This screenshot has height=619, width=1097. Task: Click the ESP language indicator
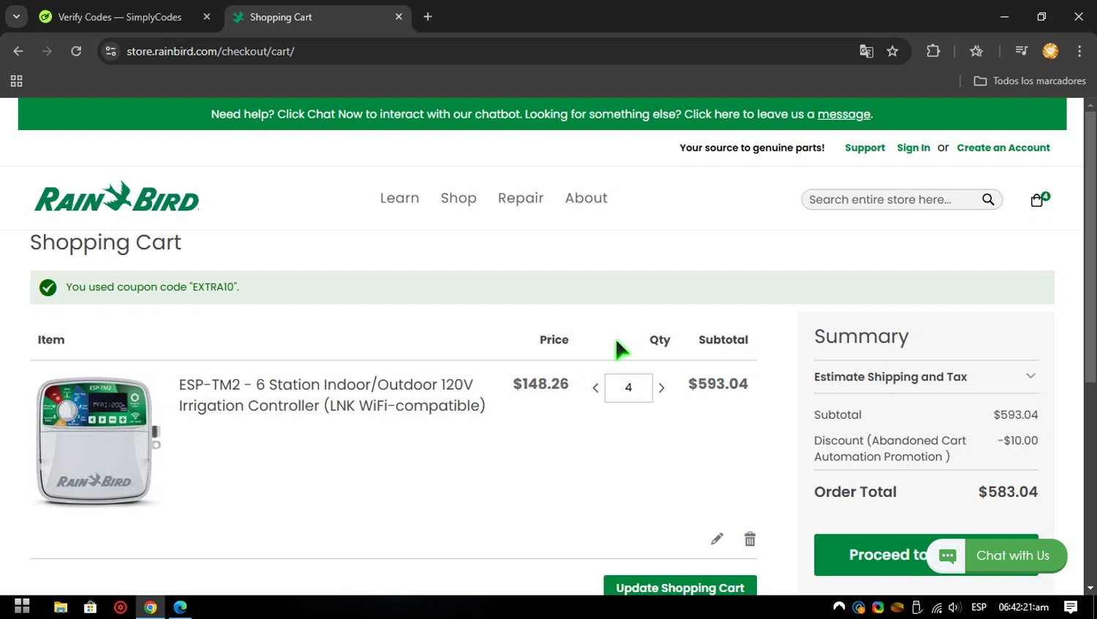(979, 607)
